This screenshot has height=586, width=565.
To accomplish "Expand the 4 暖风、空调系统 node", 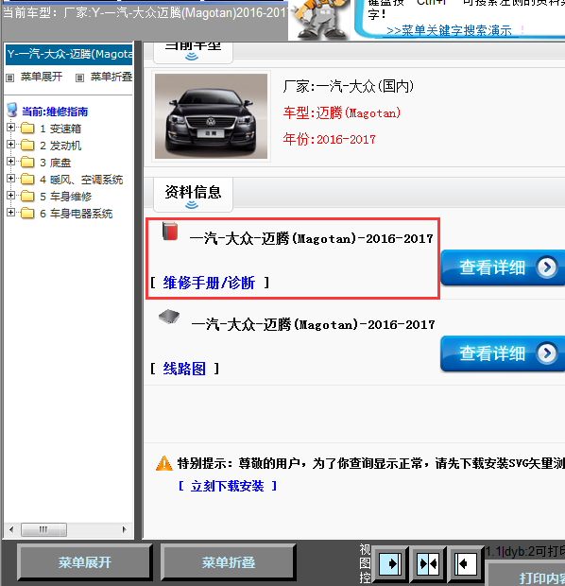I will coord(10,179).
